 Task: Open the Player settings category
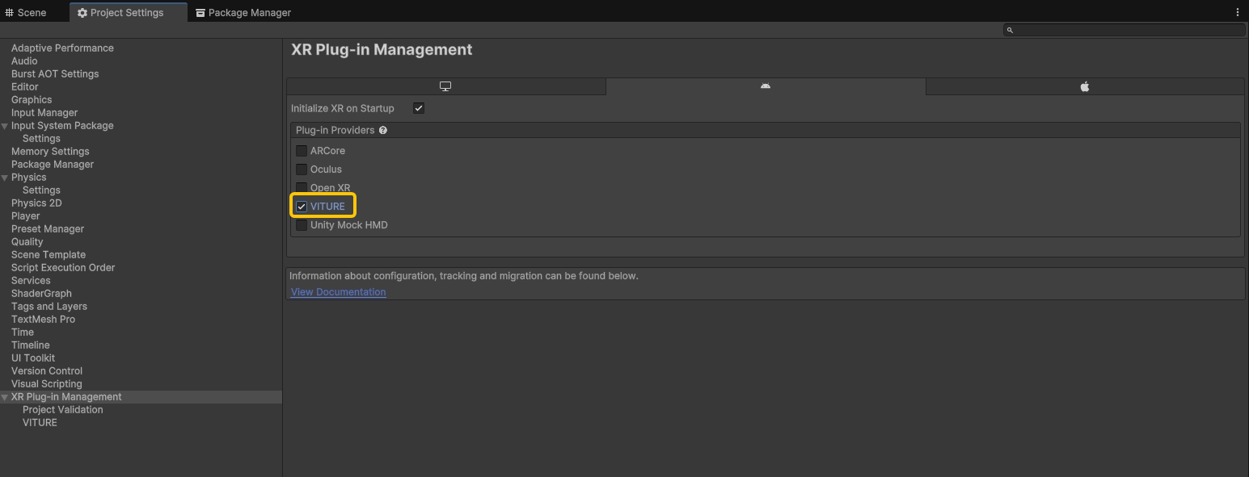(x=25, y=216)
